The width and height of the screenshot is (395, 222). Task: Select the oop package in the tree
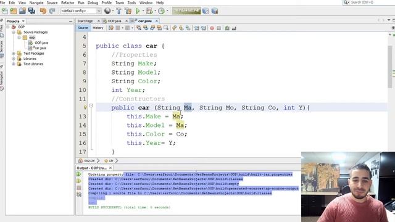click(31, 38)
